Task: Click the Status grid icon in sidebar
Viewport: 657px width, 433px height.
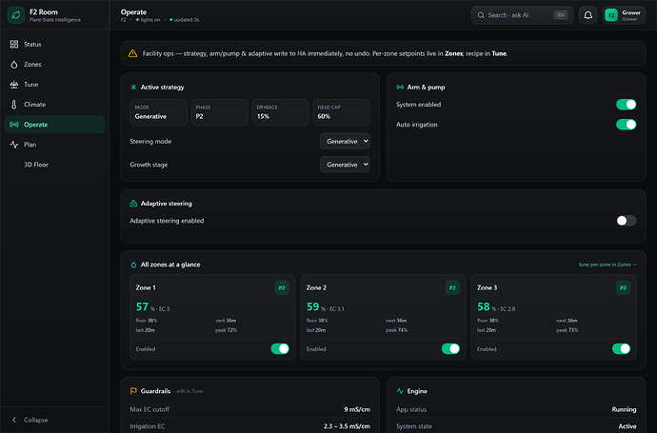Action: [x=14, y=44]
